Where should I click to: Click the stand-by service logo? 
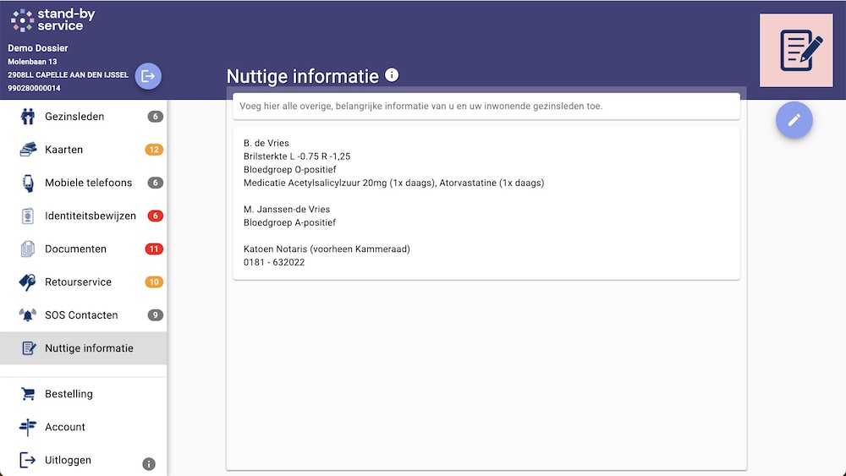click(x=52, y=20)
